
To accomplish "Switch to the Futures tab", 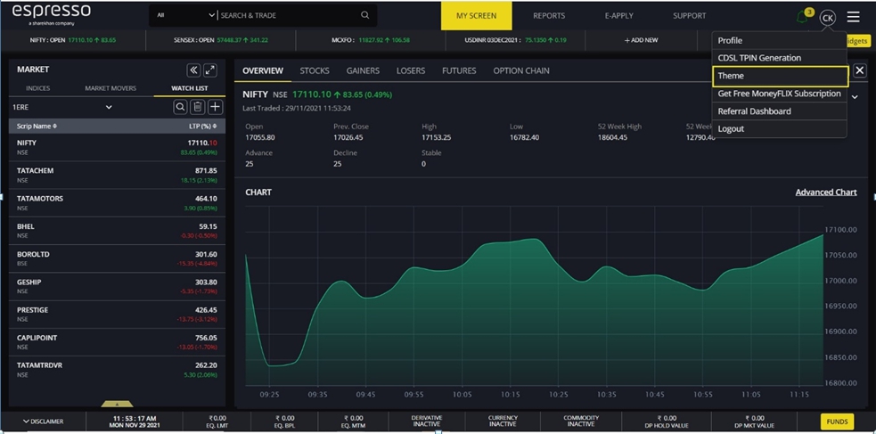I will [459, 71].
